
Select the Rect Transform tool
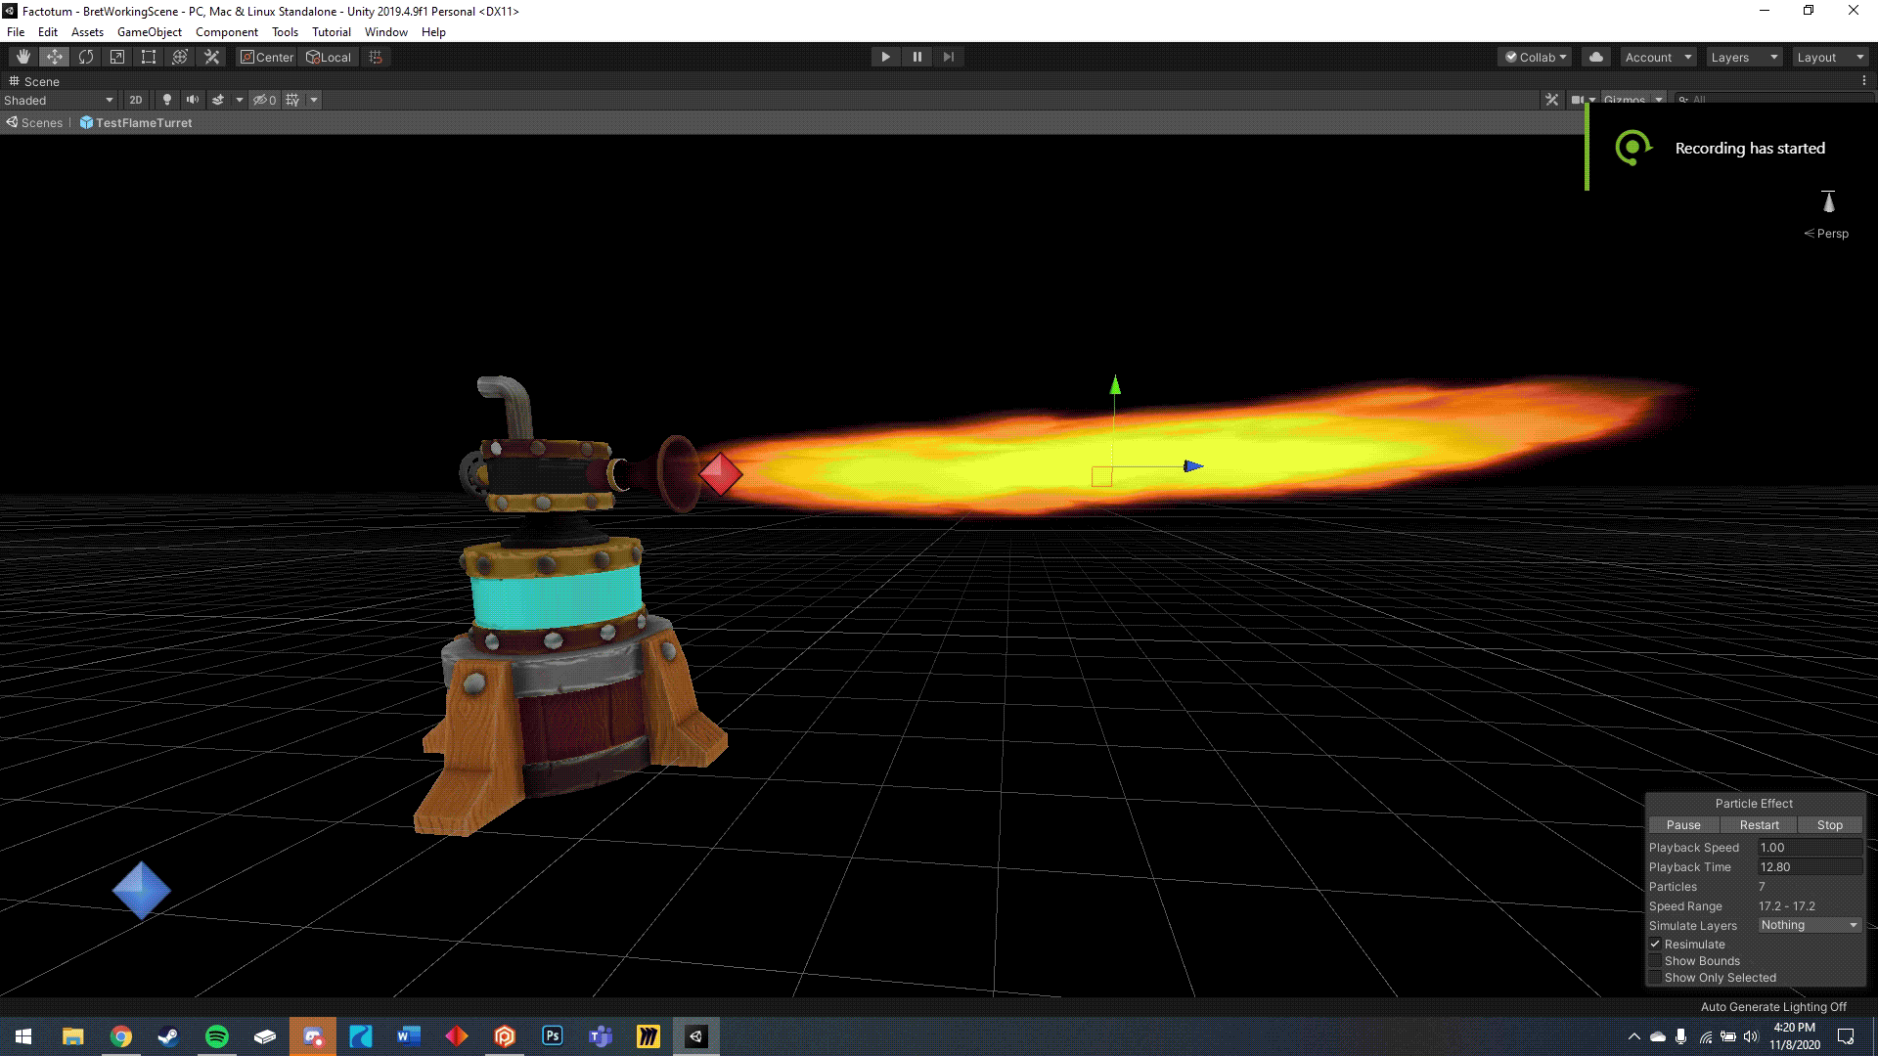tap(148, 56)
